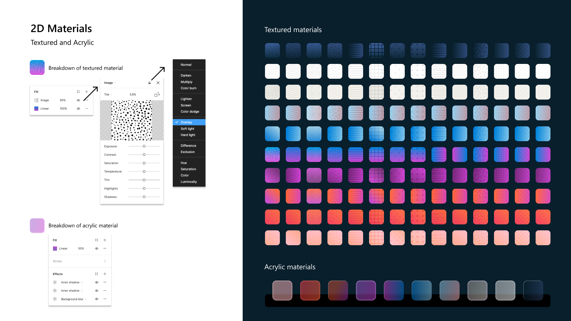The width and height of the screenshot is (571, 321).
Task: Select the Multiply blend mode
Action: (x=186, y=82)
